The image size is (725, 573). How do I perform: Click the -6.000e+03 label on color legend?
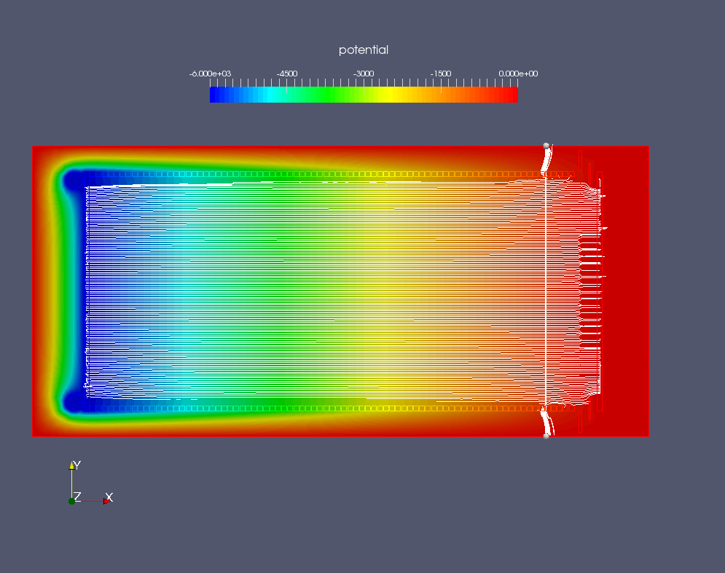click(210, 74)
